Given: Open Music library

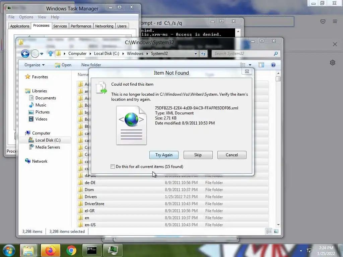Looking at the screenshot, I should tap(41, 105).
